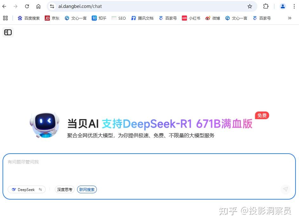Click the 免费 free badge
Viewport: 299px width, 223px height.
(x=262, y=115)
